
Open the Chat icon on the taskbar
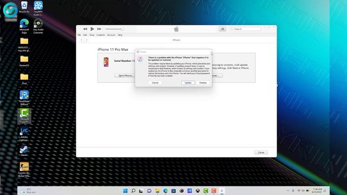(x=149, y=191)
